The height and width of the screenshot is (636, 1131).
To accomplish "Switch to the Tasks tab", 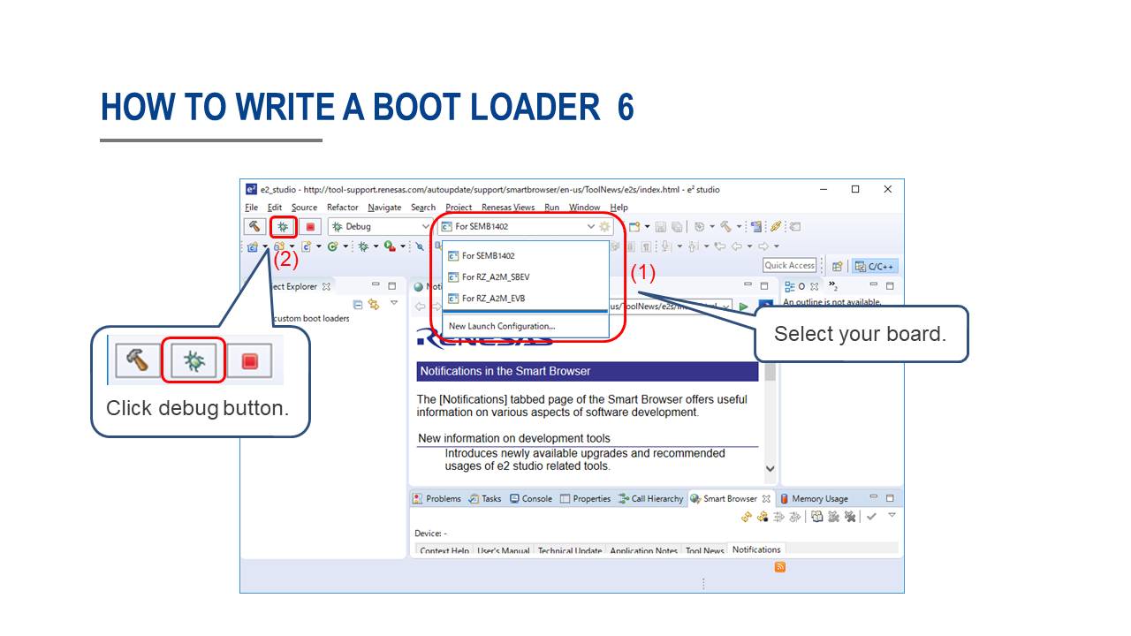I will coord(485,498).
